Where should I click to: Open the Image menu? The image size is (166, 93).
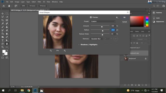pyautogui.click(x=17, y=2)
